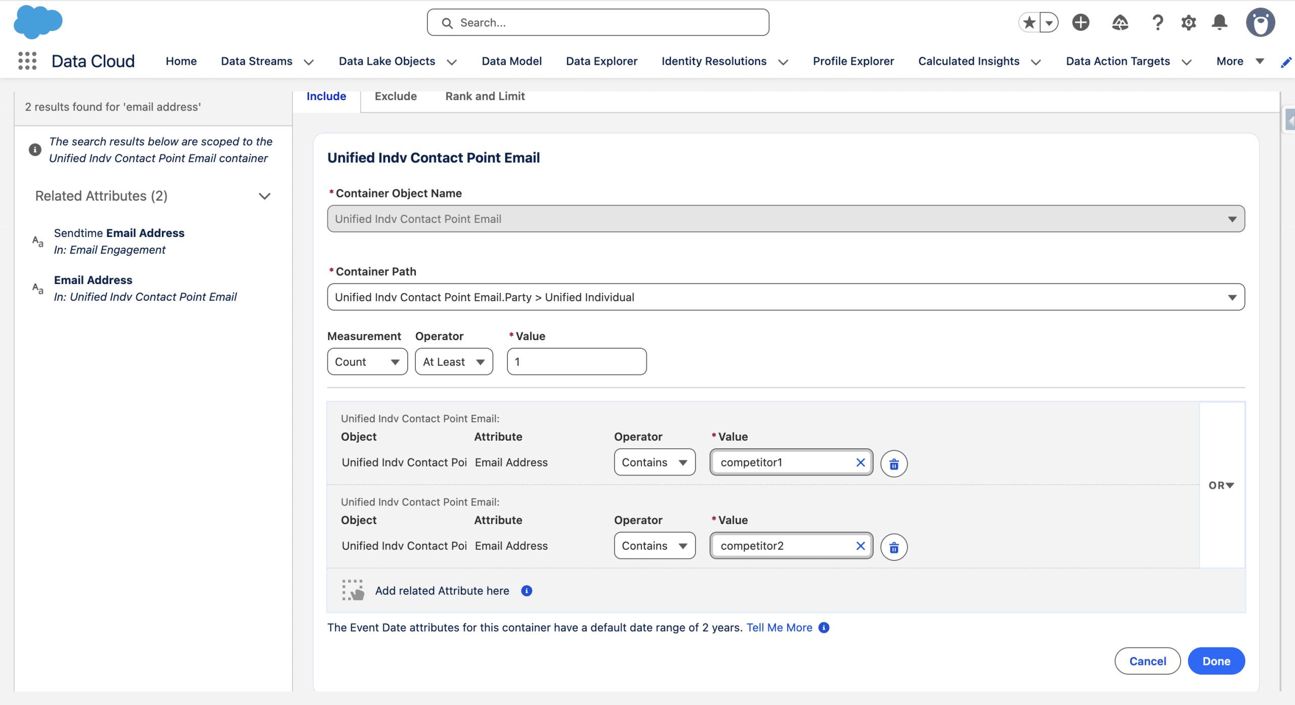1295x705 pixels.
Task: Open the Measurement Count dropdown
Action: [x=367, y=362]
